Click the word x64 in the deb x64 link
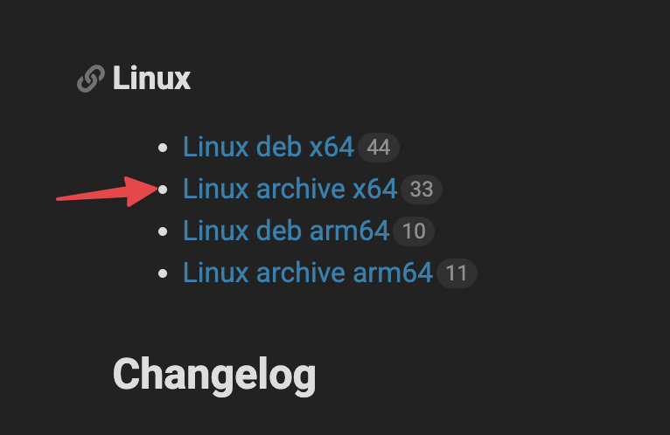This screenshot has width=670, height=435. tap(332, 148)
